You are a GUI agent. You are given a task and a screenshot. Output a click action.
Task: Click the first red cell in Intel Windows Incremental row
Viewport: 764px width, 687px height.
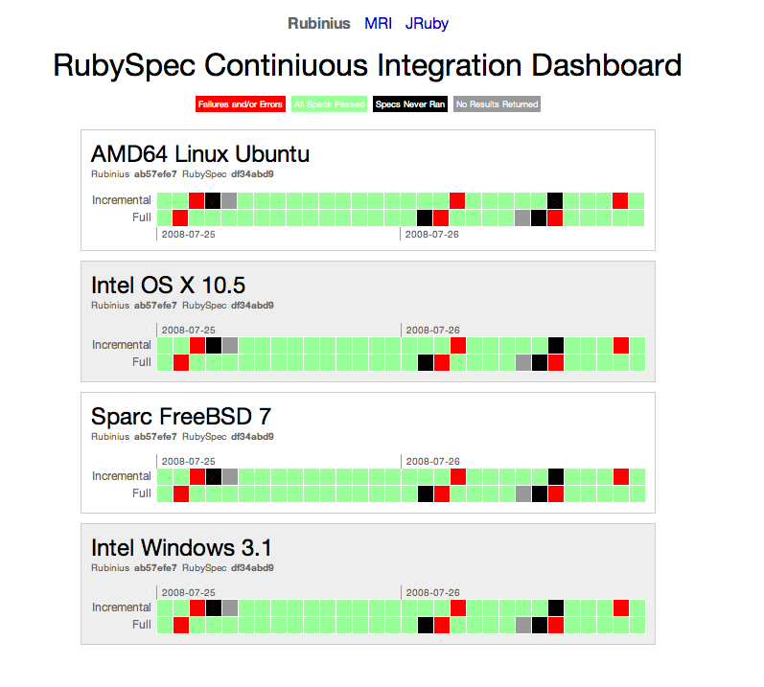click(197, 607)
